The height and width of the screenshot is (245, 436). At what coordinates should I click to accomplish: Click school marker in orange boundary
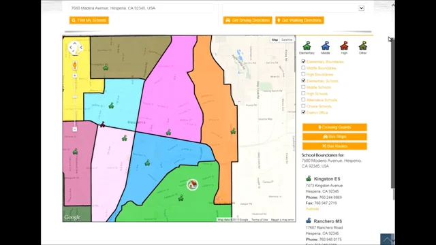(x=233, y=131)
